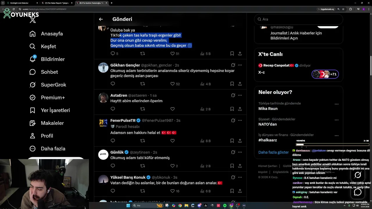
Task: Reply to Gökhan Gençler's post
Action: point(113,84)
